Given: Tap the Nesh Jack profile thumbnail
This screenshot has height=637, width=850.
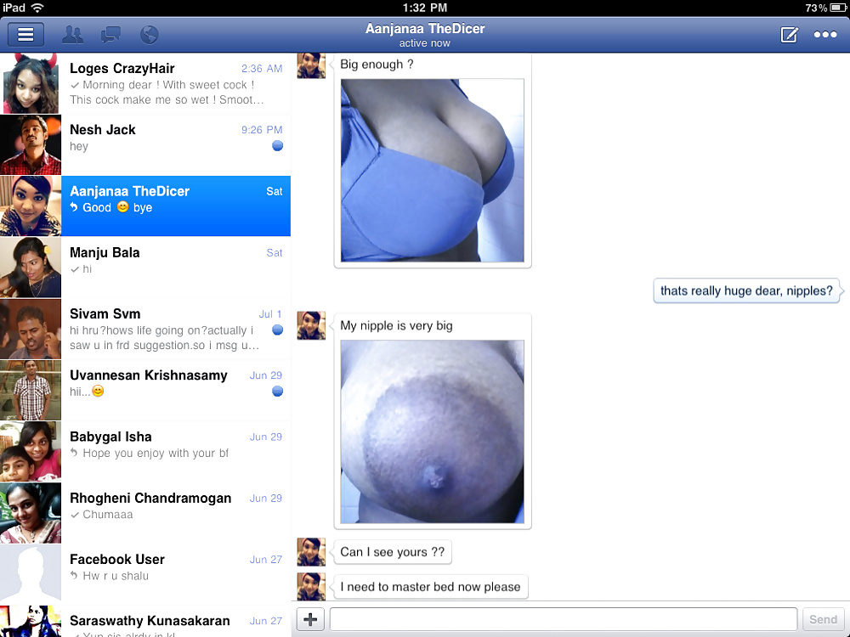Looking at the screenshot, I should click(31, 144).
